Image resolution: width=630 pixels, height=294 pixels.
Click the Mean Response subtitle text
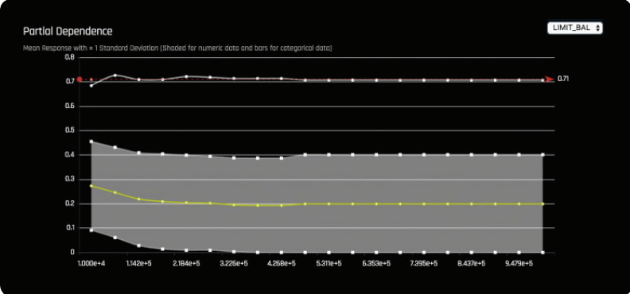tap(177, 48)
